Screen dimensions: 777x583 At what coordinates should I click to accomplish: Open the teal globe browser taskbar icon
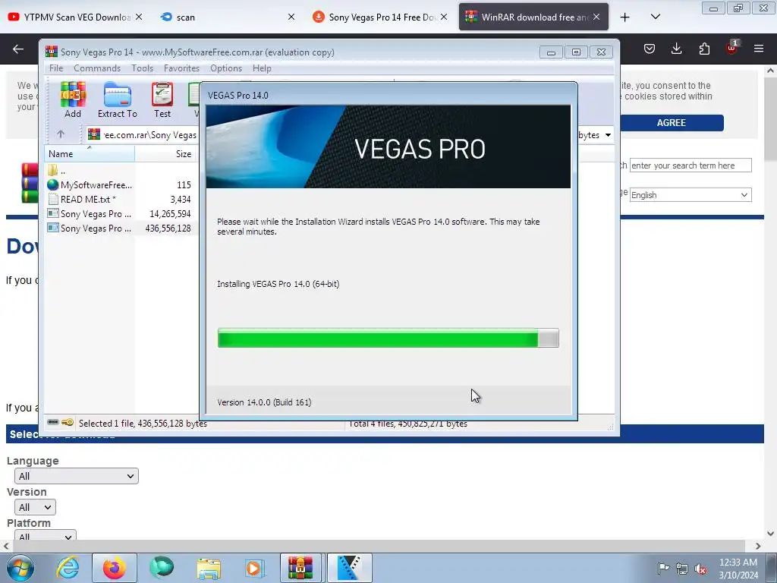pos(162,568)
